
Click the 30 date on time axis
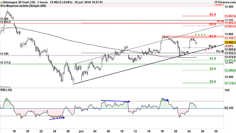pyautogui.click(x=216, y=131)
